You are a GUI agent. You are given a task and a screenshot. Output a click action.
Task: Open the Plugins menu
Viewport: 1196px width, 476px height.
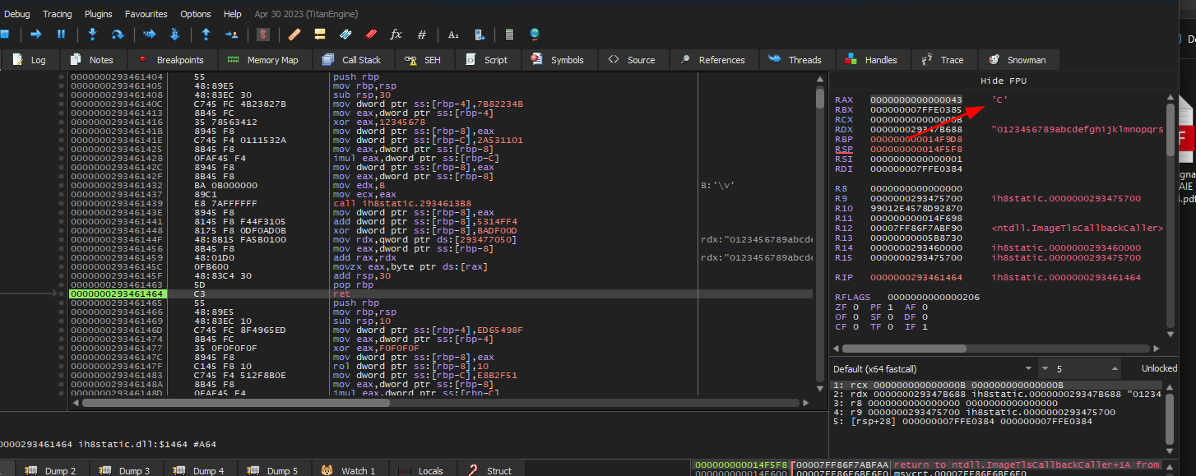[x=99, y=14]
